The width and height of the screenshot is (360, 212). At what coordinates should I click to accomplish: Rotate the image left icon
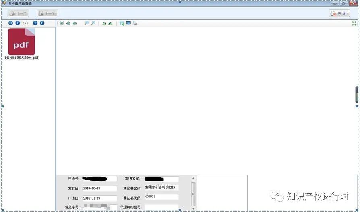104,23
